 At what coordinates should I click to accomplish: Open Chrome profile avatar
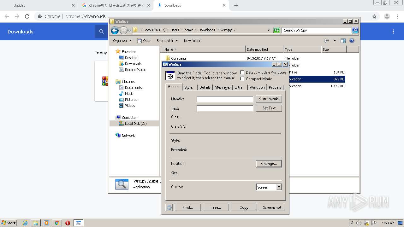(387, 16)
